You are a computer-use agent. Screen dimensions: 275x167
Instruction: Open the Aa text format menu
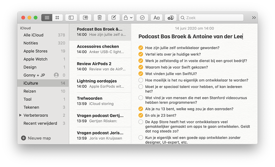(x=156, y=18)
